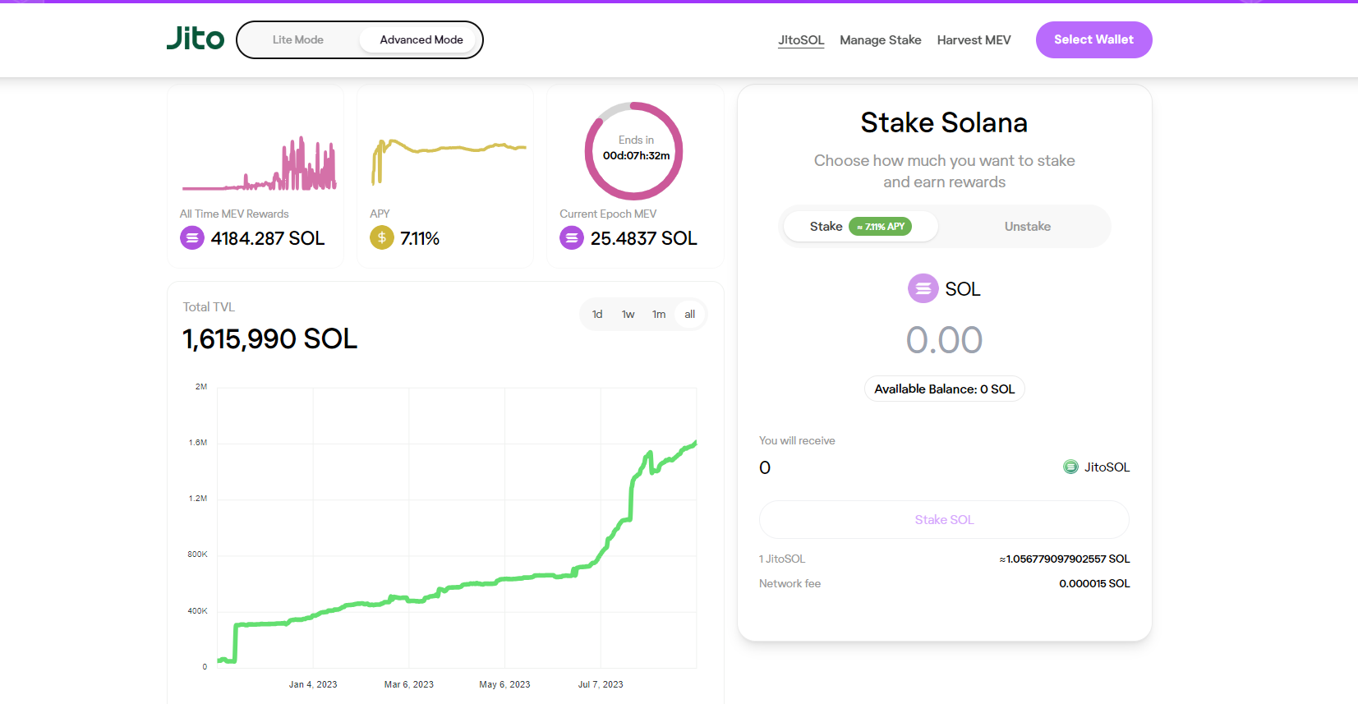The image size is (1358, 704).
Task: Click the SOL icon beside 25.4837 SOL
Action: (572, 238)
